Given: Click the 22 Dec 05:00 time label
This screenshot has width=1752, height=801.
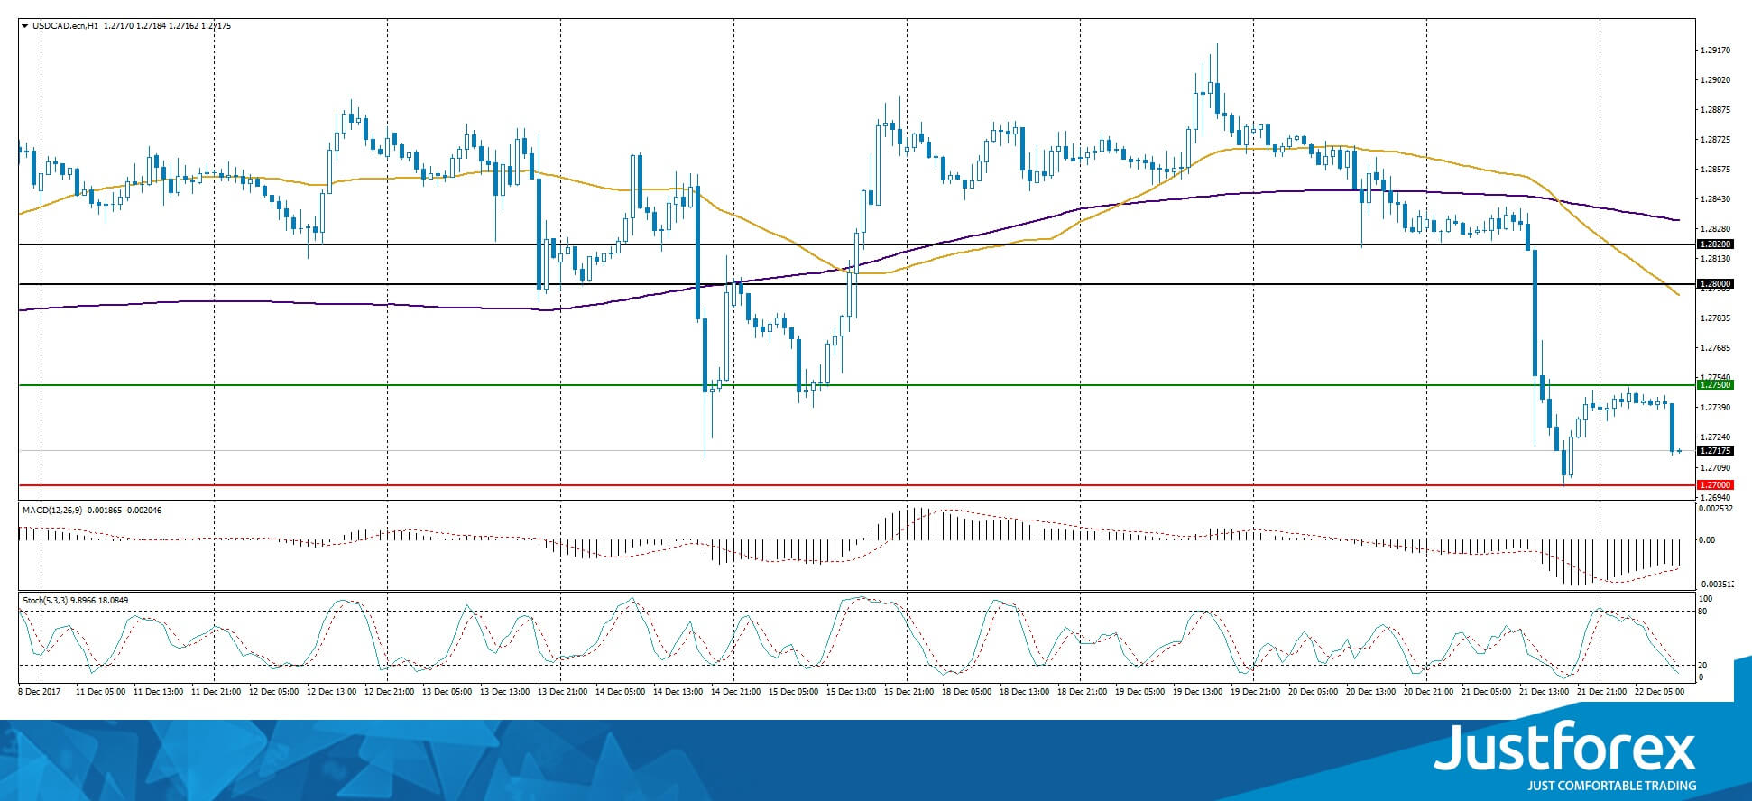Looking at the screenshot, I should point(1659,692).
